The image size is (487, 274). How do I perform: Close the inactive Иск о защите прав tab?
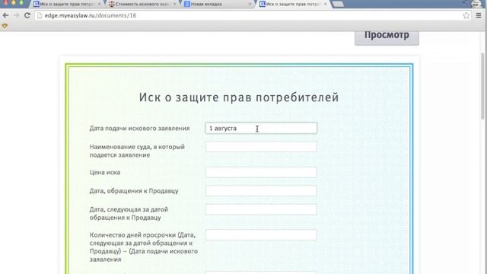point(99,4)
